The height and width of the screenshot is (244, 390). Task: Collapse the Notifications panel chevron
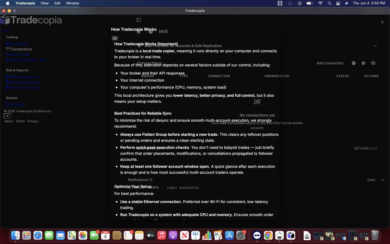(383, 180)
